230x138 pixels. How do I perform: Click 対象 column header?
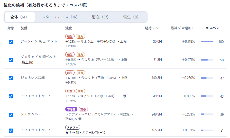11,28
